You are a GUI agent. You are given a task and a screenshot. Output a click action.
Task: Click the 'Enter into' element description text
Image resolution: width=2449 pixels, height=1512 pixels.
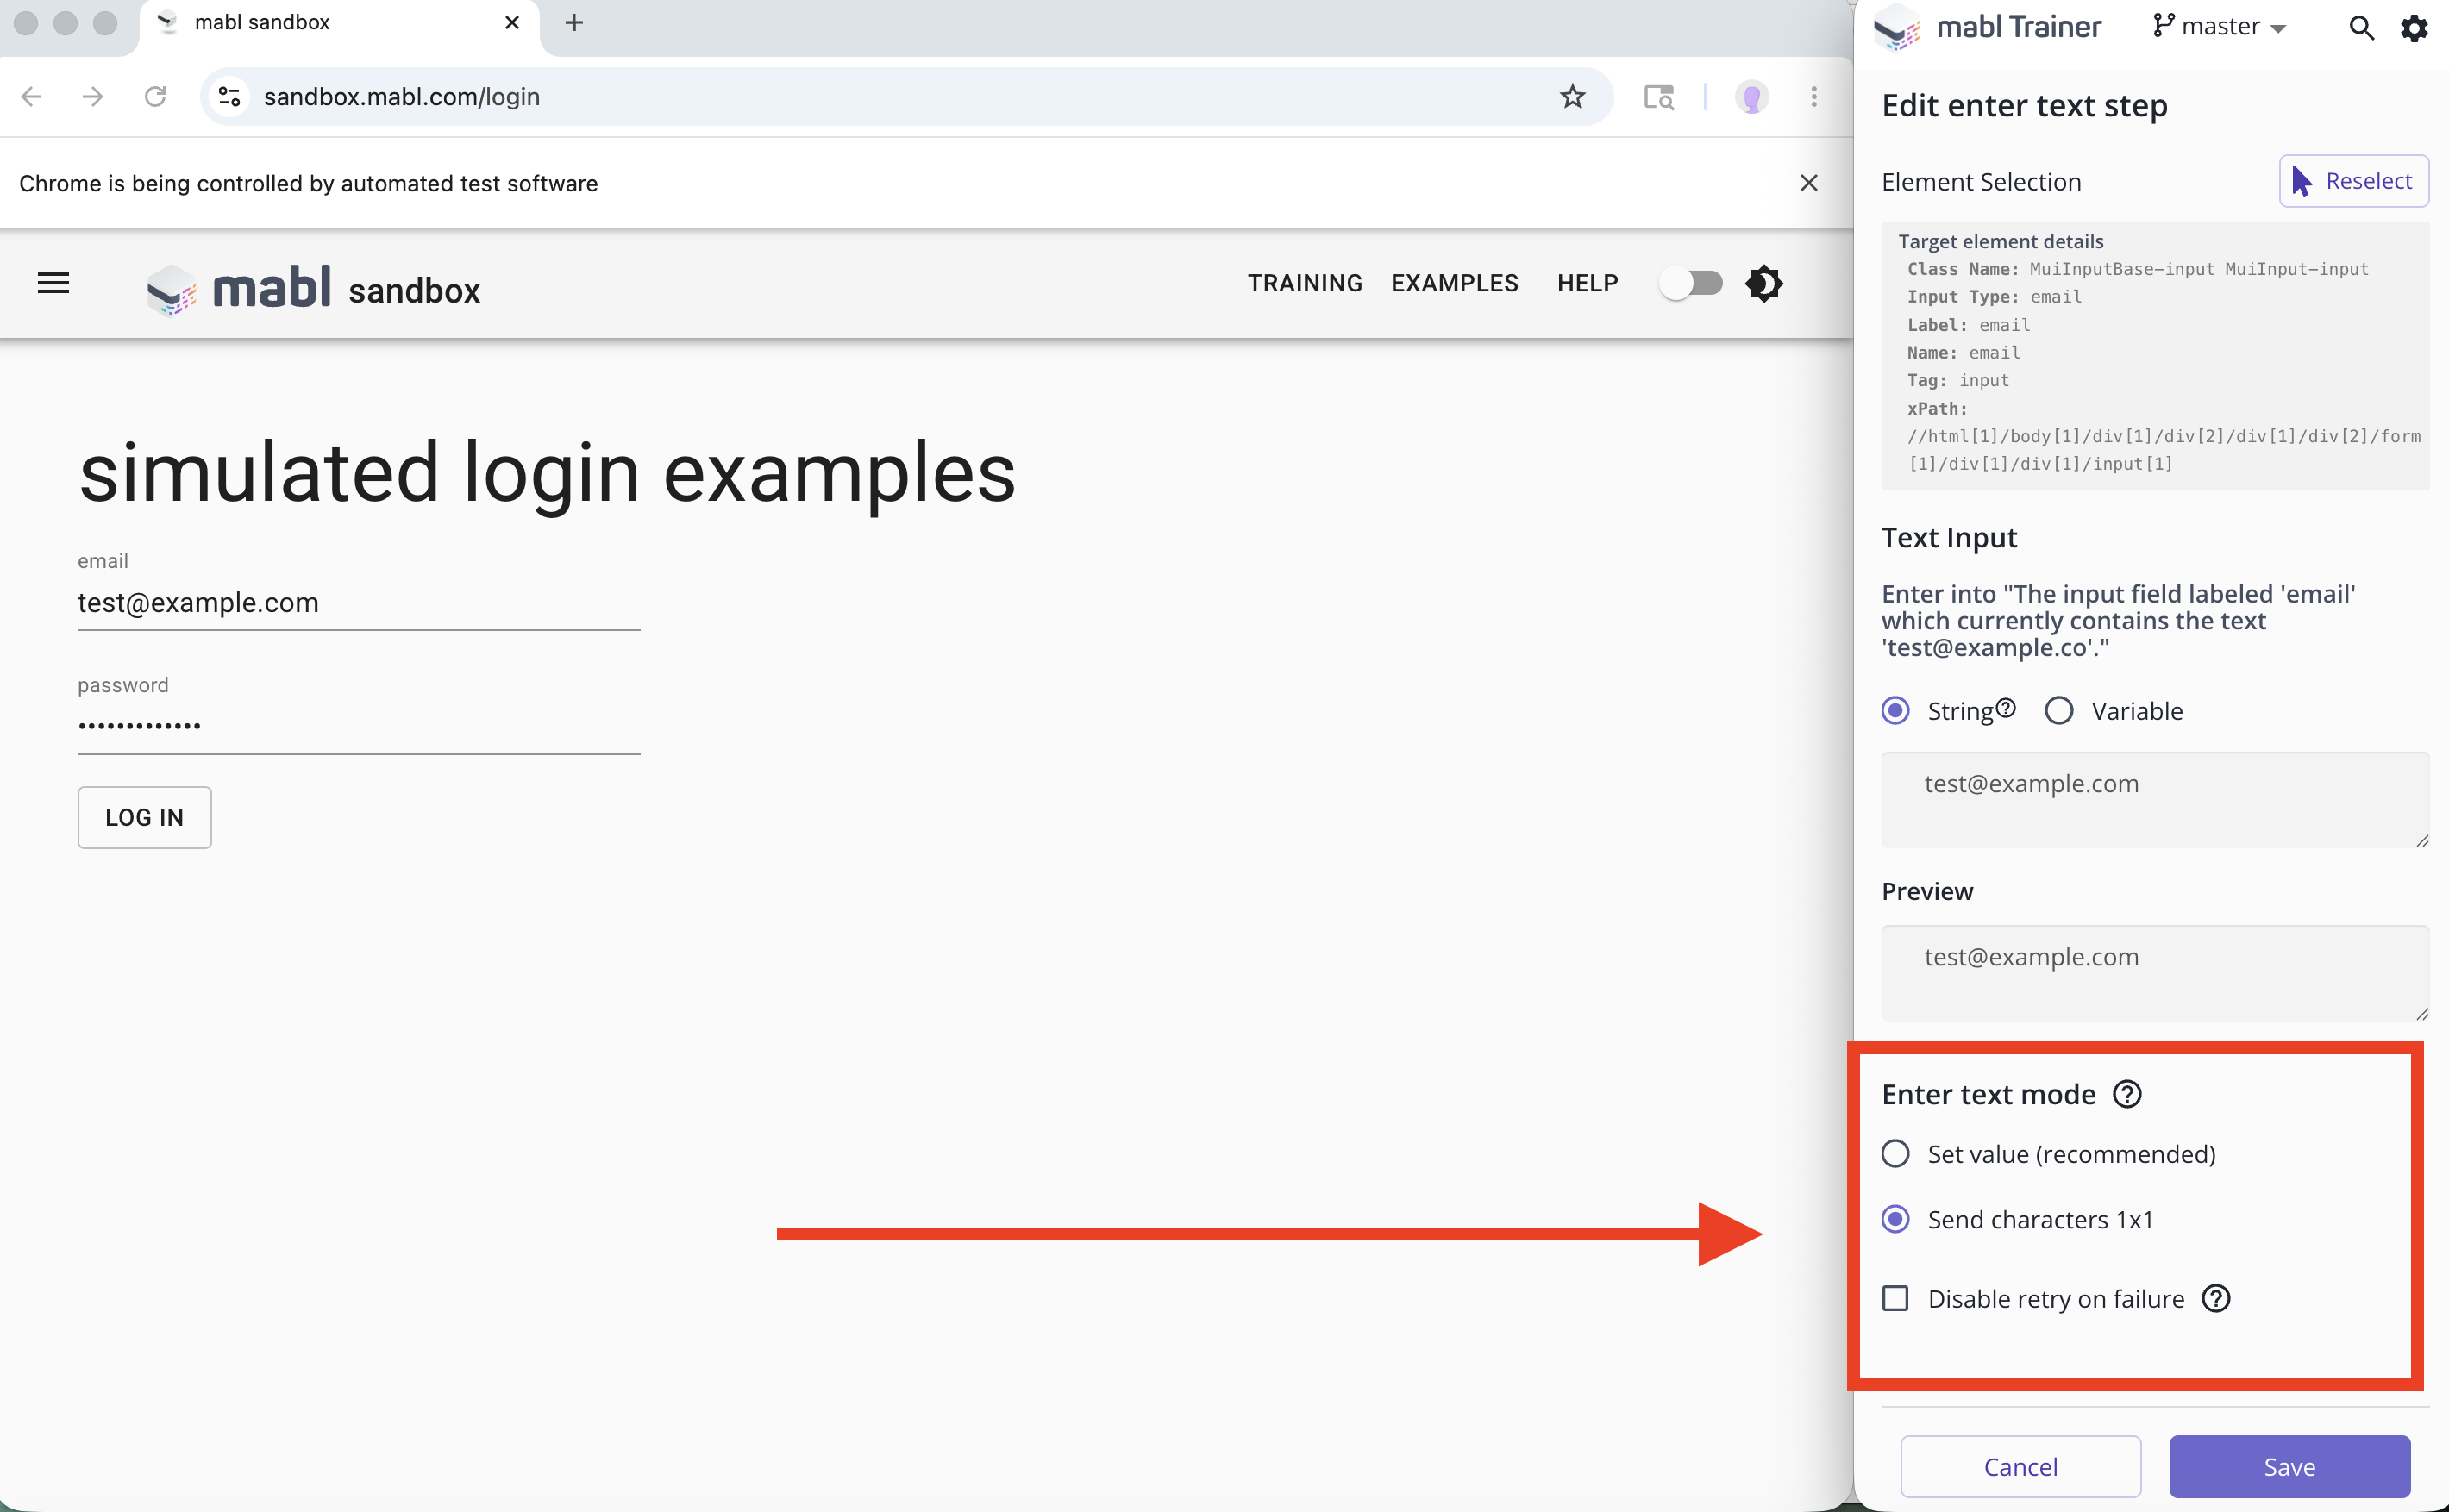click(2119, 621)
